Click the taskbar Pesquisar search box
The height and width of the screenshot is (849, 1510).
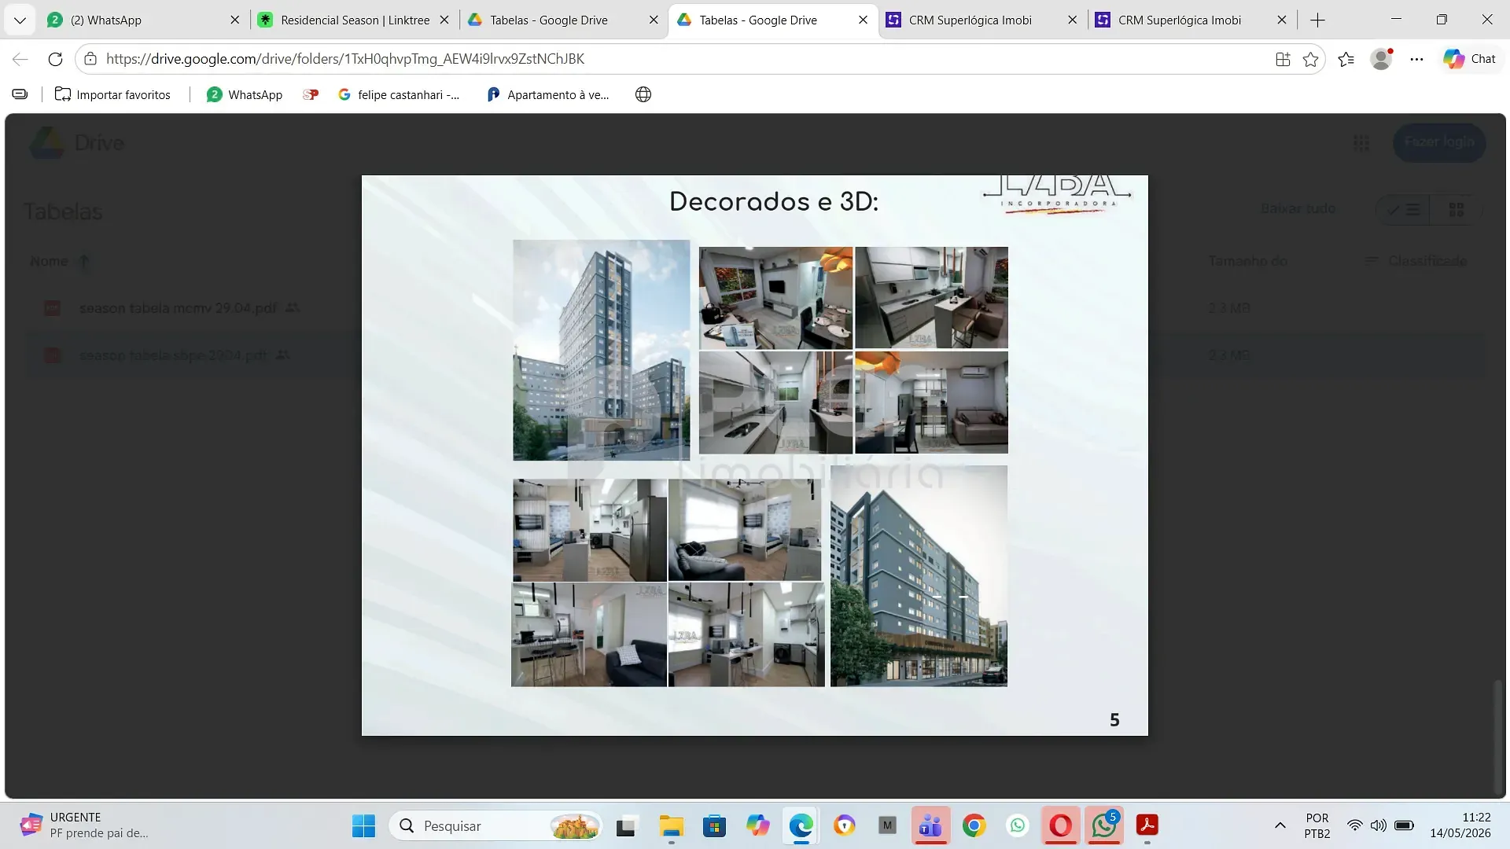(x=496, y=826)
